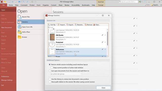Image resolution: width=162 pixels, height=91 pixels.
Task: Open the Bookmarks ribbon tab
Action: point(86,5)
